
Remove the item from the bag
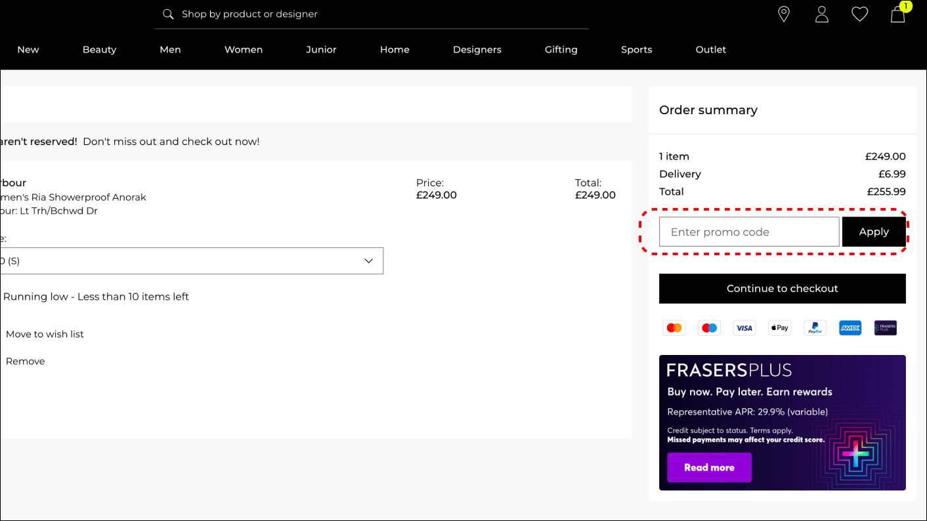(26, 361)
